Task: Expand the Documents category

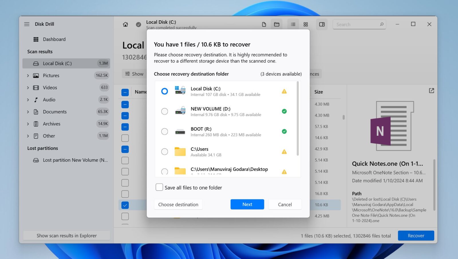Action: (28, 112)
